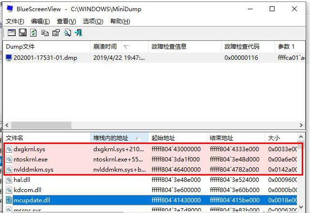310x213 pixels.
Task: Click the nvlddmkm.sys+b... stack address cell
Action: [x=120, y=170]
